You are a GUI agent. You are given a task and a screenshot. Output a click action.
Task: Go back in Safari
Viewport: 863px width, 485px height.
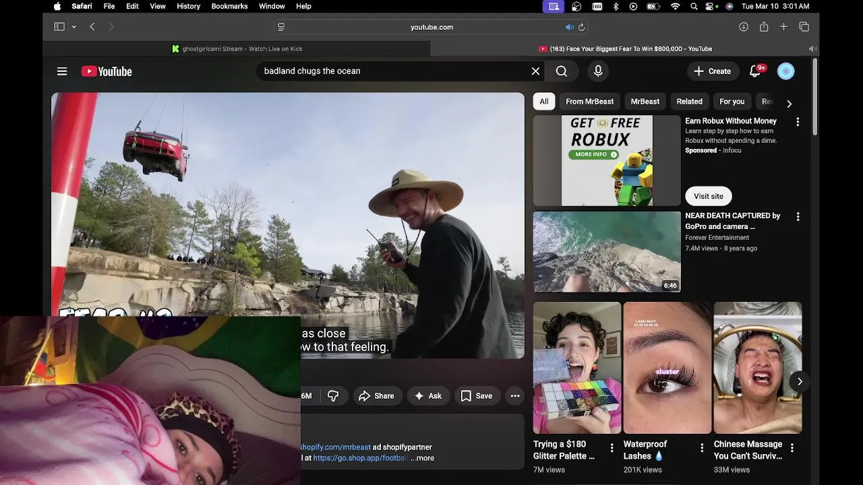pyautogui.click(x=92, y=27)
